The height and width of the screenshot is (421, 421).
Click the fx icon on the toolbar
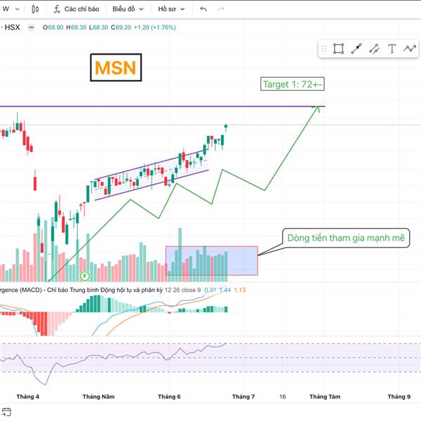(57, 9)
